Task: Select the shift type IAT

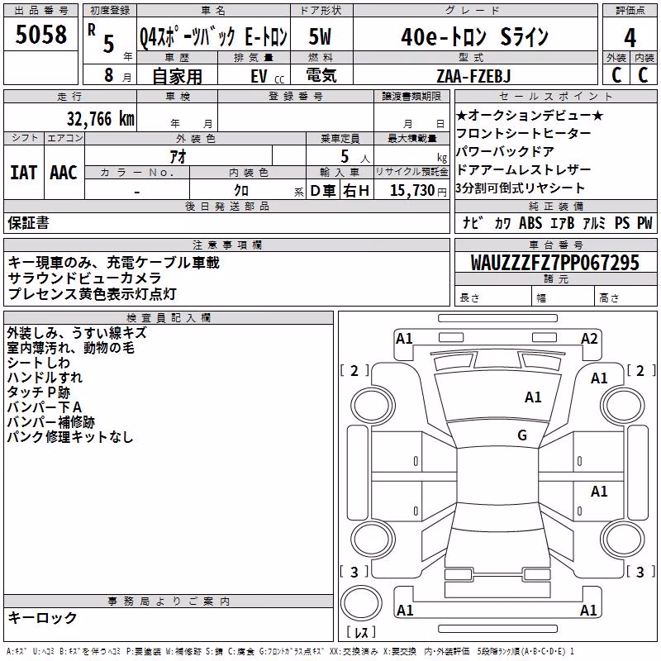Action: click(24, 172)
